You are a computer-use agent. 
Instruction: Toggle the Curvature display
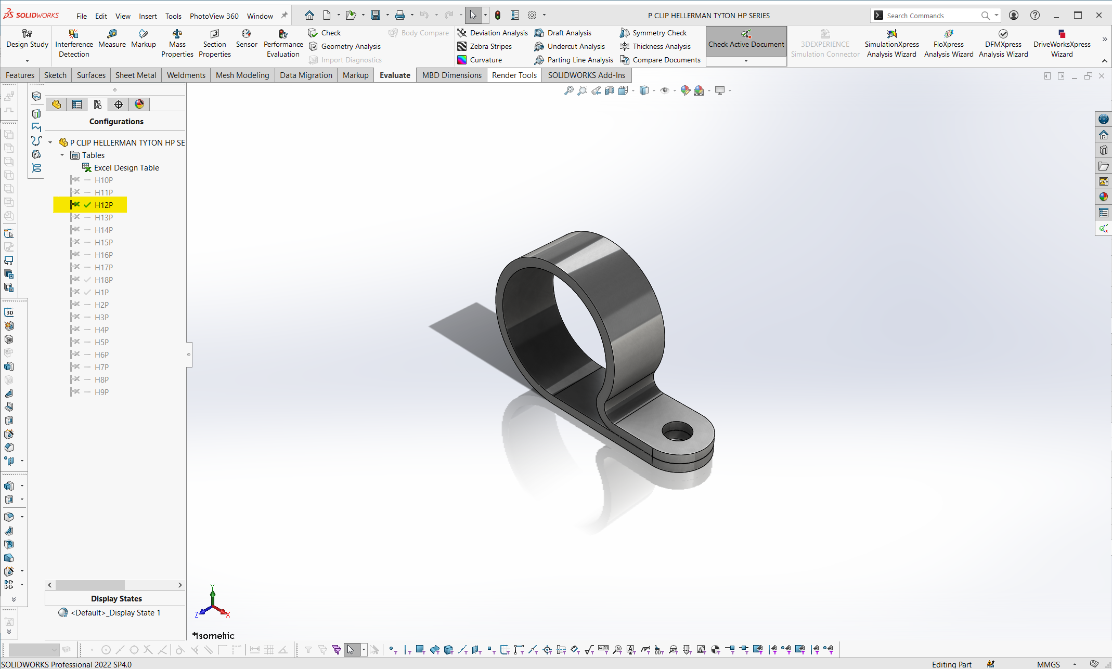click(480, 60)
